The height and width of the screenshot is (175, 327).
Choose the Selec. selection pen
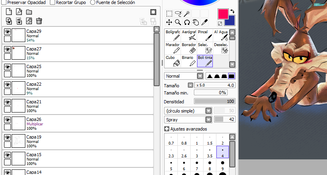point(205,48)
